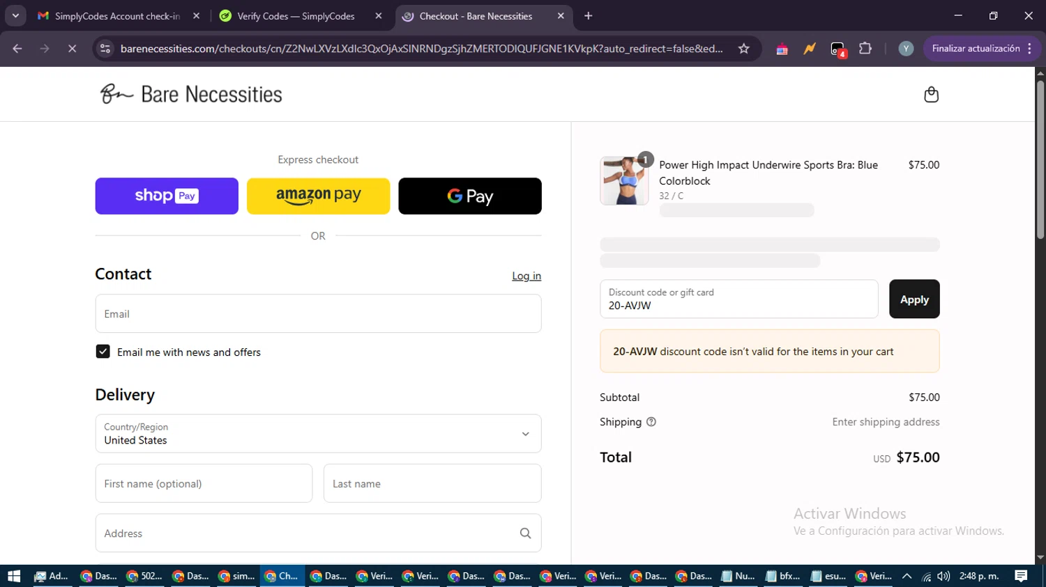1046x587 pixels.
Task: Click the Last name field
Action: point(432,483)
